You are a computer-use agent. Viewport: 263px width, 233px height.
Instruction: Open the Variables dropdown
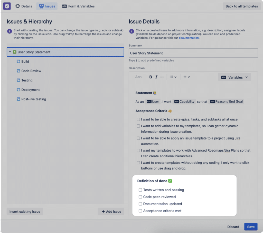pyautogui.click(x=234, y=77)
